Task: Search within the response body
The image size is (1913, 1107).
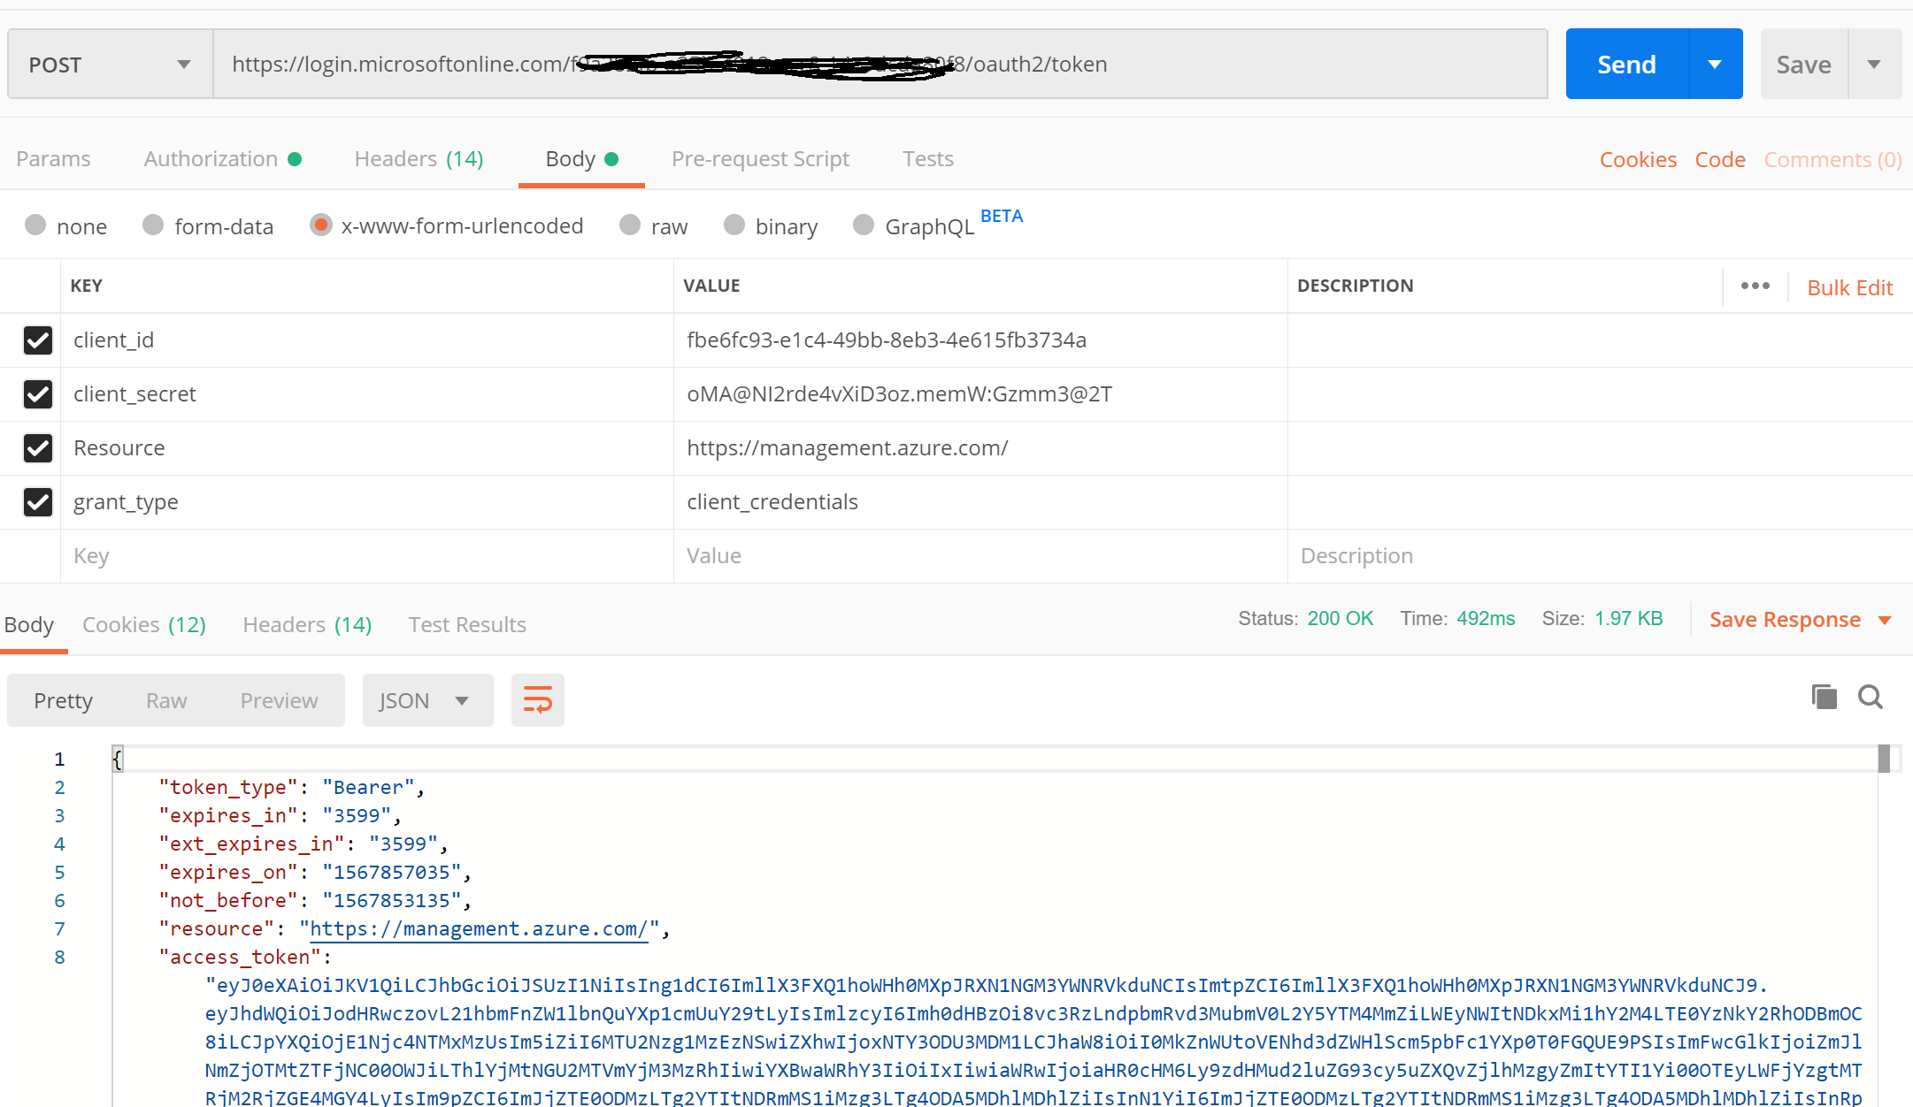Action: 1871,698
